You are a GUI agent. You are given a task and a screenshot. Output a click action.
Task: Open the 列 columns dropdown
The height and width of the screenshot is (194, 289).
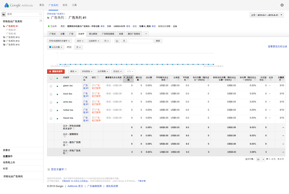[x=107, y=41]
